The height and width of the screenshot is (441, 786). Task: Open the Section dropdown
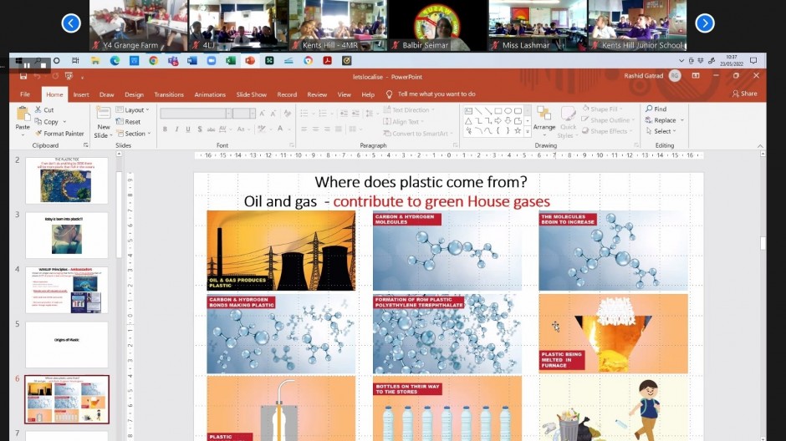134,134
